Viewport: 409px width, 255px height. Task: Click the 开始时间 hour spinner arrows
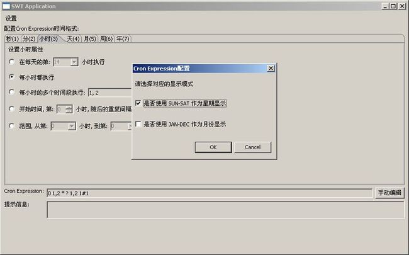tap(69, 109)
